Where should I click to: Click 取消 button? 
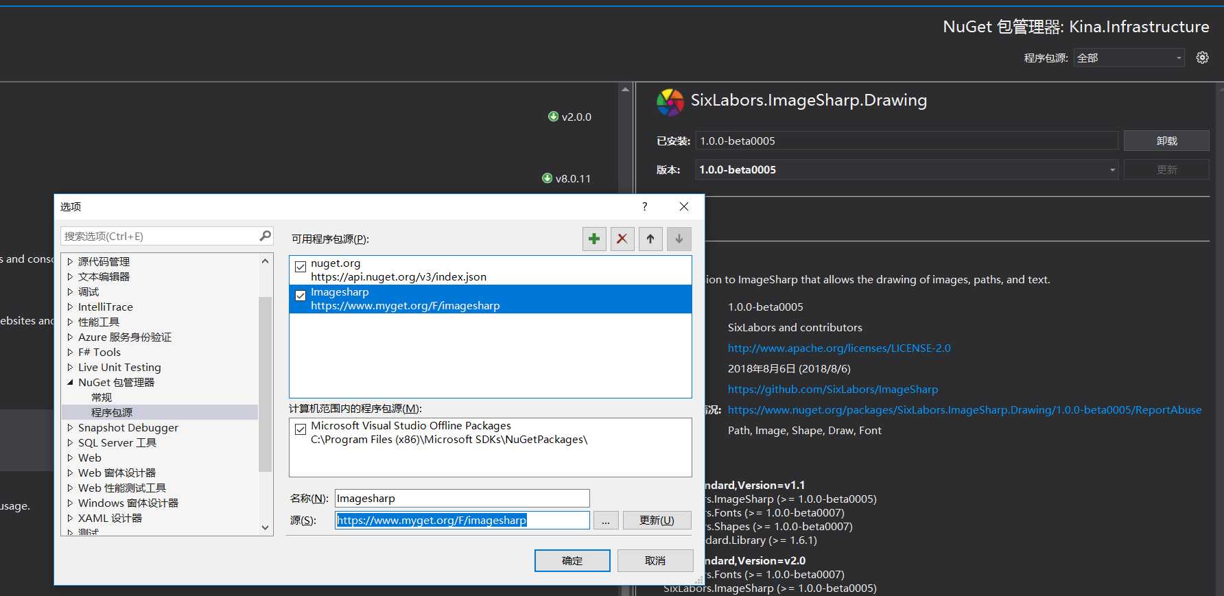655,560
